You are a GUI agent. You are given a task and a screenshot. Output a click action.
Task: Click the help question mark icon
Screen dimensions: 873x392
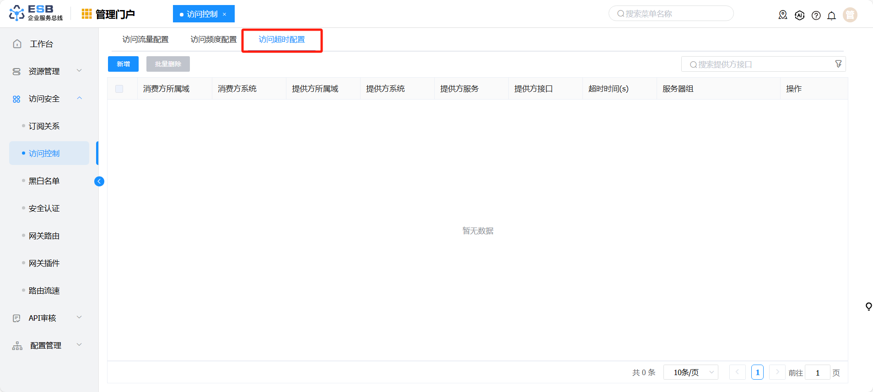[816, 16]
